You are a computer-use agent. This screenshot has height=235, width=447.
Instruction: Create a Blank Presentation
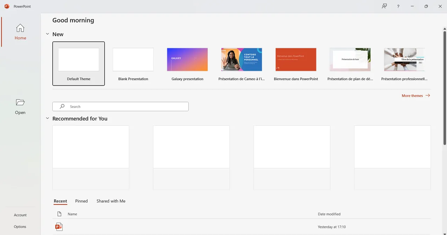point(133,64)
